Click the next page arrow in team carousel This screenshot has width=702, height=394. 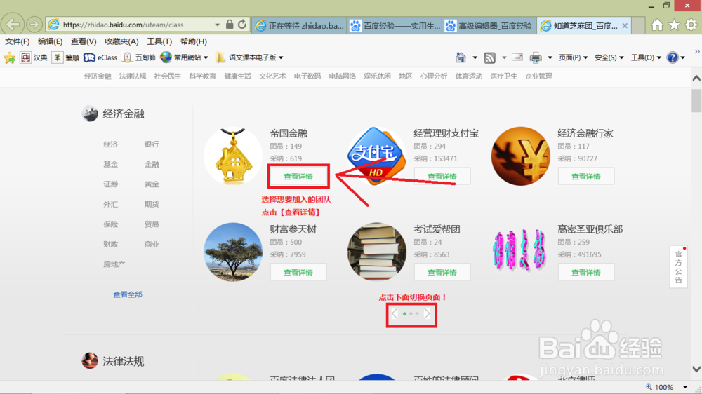(427, 314)
